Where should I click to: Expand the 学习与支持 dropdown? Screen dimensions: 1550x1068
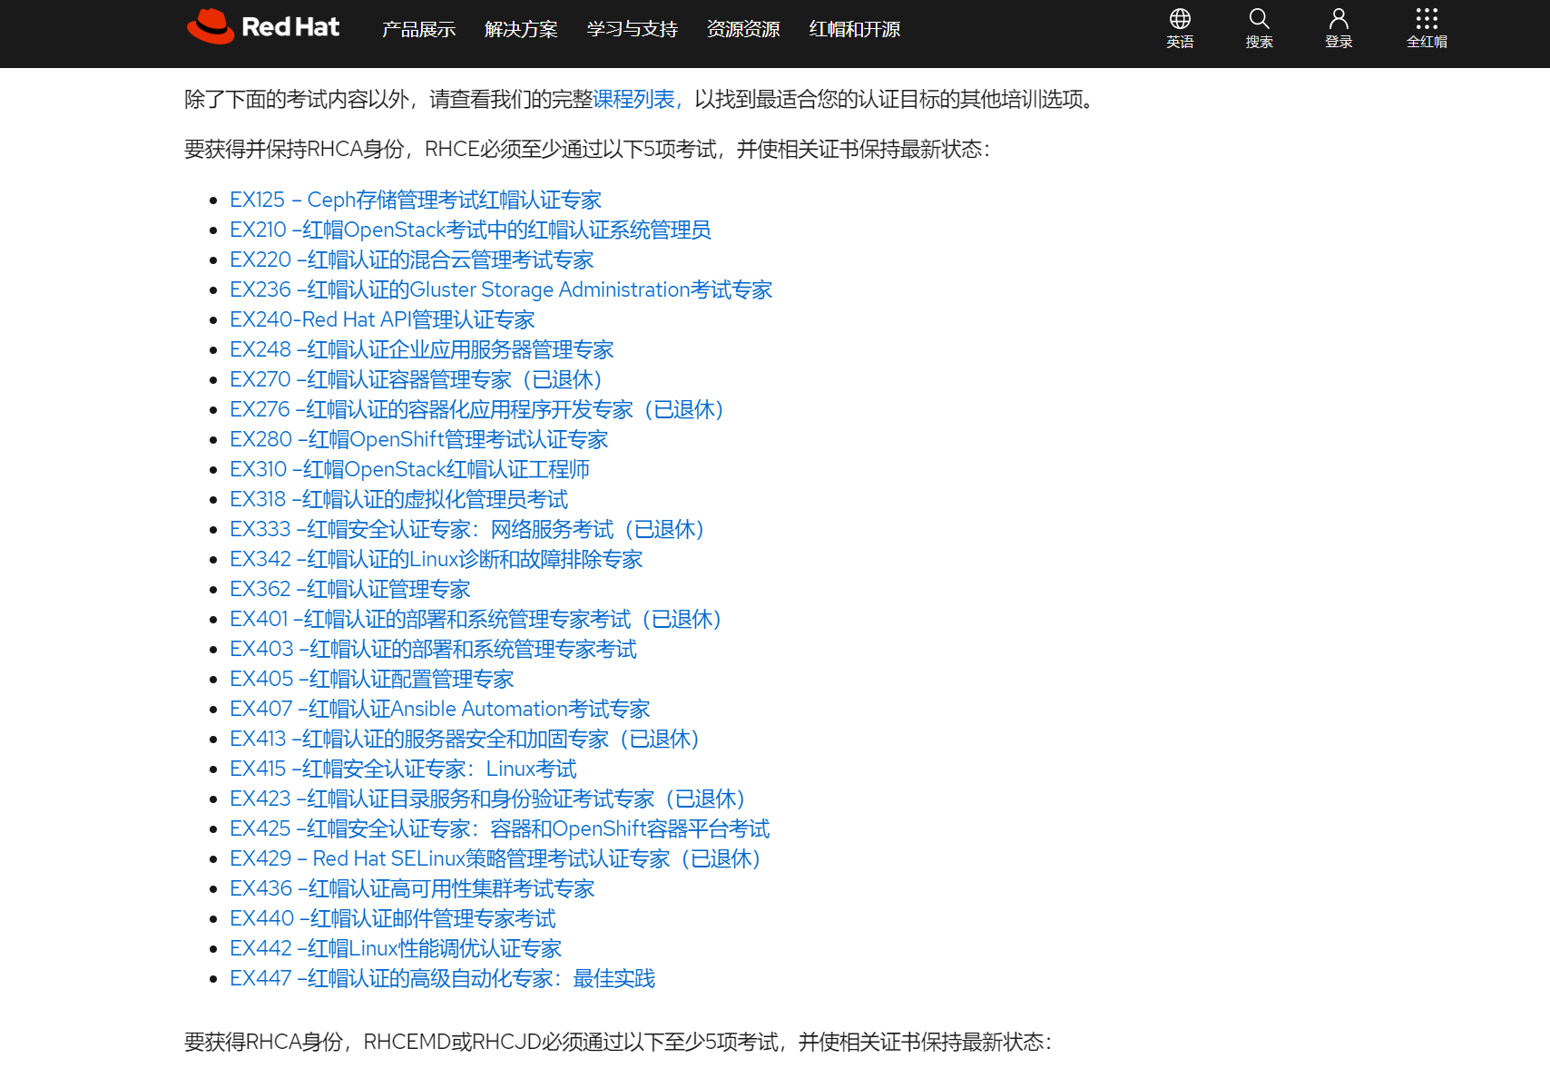[x=632, y=28]
